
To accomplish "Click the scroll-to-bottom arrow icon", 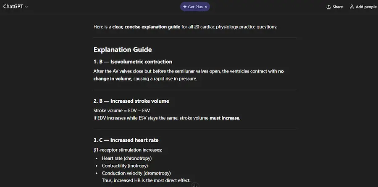I will coord(195,185).
